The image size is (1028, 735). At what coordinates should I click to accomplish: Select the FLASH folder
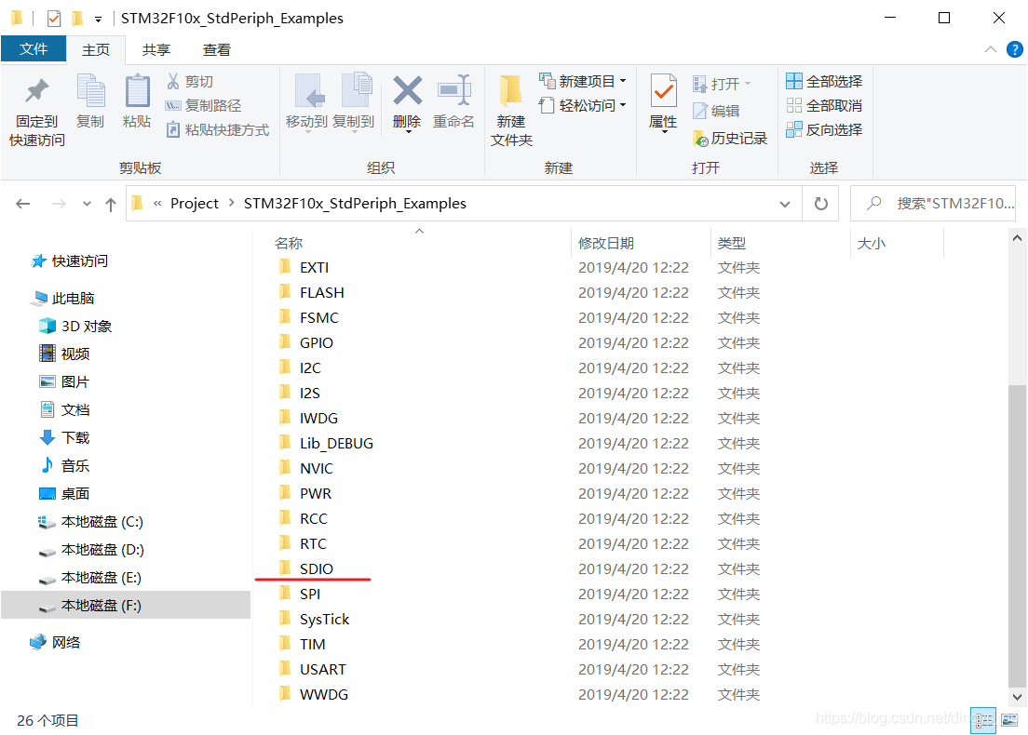click(322, 292)
